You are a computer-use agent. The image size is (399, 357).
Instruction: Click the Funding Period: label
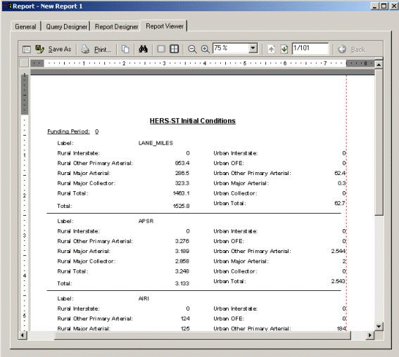[x=68, y=131]
